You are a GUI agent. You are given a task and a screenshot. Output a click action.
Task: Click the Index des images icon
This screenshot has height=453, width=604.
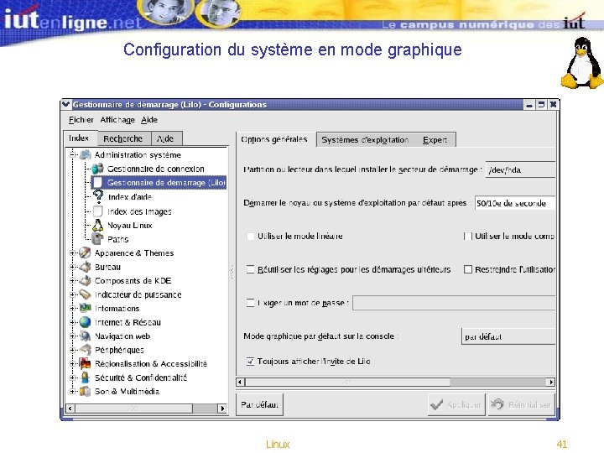tap(98, 211)
